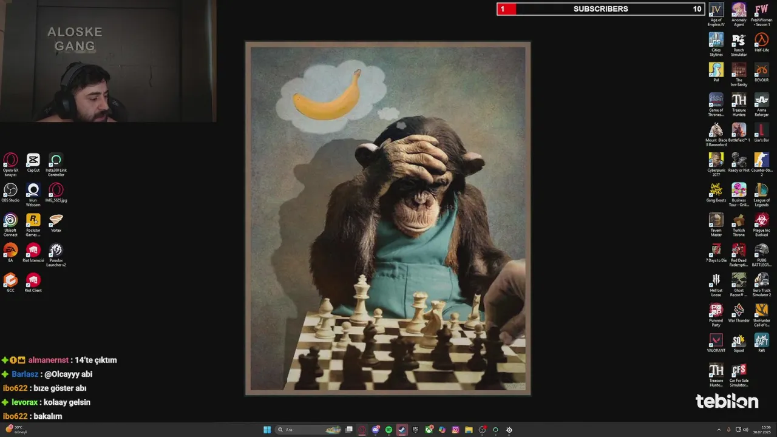Launch the Battlefield 1 desktop icon
Screen dimensions: 777x437
[739, 132]
